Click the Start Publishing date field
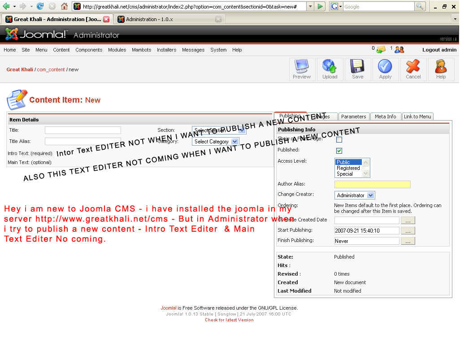The width and height of the screenshot is (460, 346). click(x=367, y=231)
